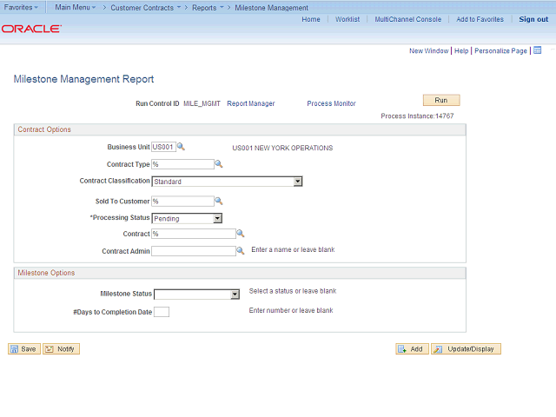
Task: Open the Contract field lookup magnifier
Action: [241, 234]
